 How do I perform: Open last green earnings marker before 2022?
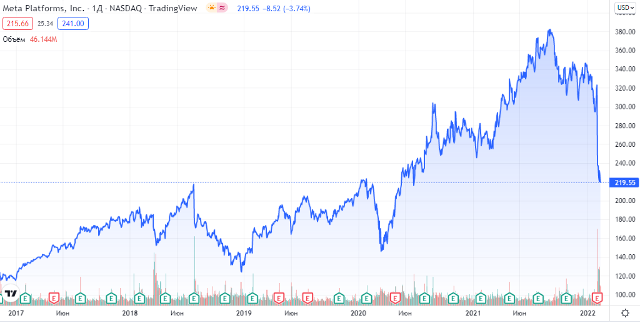pyautogui.click(x=566, y=298)
